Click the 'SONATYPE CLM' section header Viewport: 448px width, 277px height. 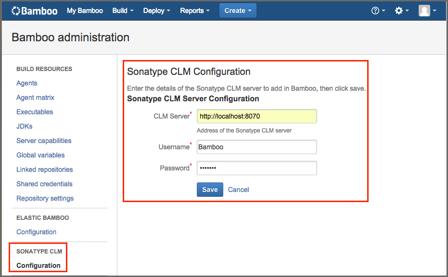point(39,252)
